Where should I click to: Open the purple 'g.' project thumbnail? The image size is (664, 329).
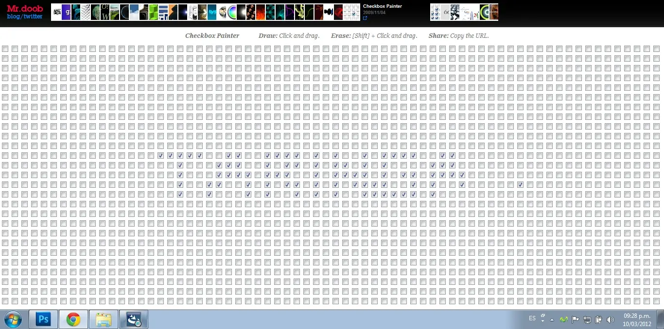[x=66, y=12]
